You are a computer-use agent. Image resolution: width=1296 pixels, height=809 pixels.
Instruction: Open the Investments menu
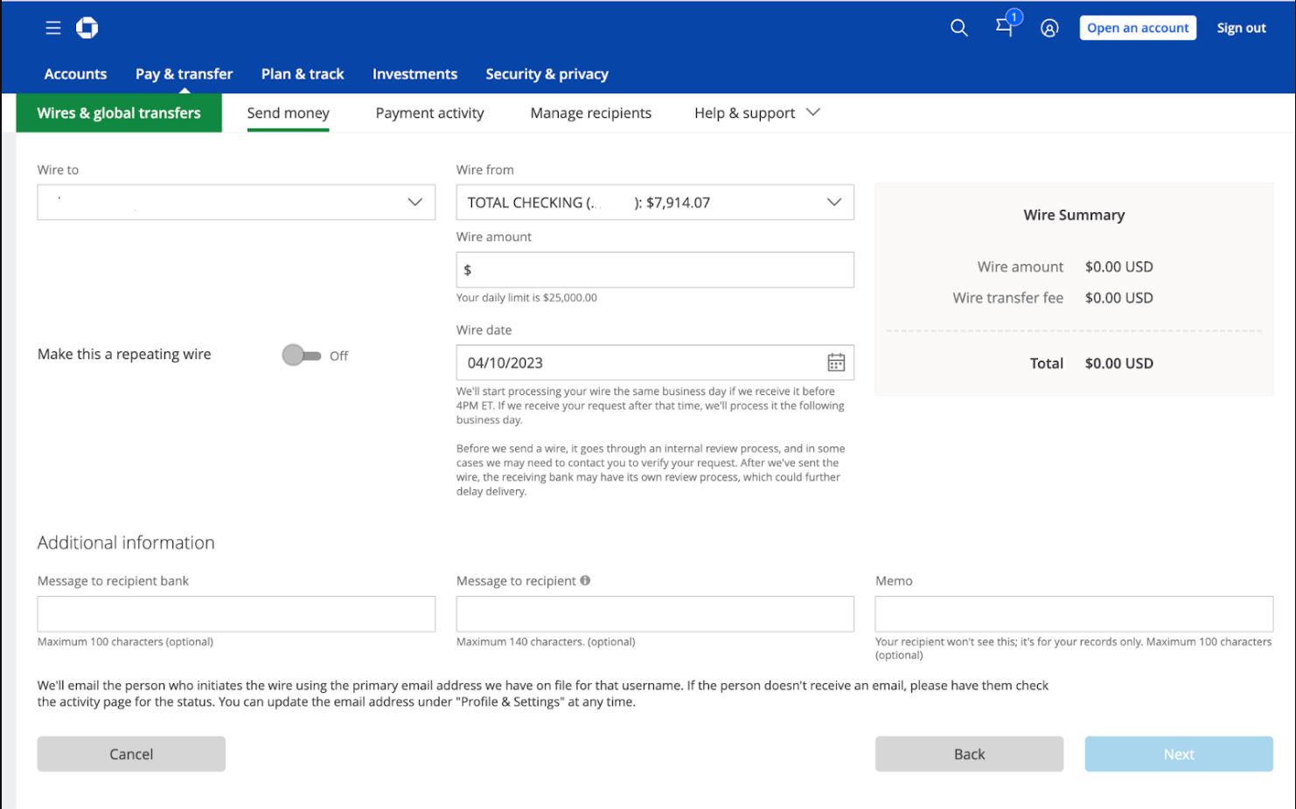(x=415, y=74)
